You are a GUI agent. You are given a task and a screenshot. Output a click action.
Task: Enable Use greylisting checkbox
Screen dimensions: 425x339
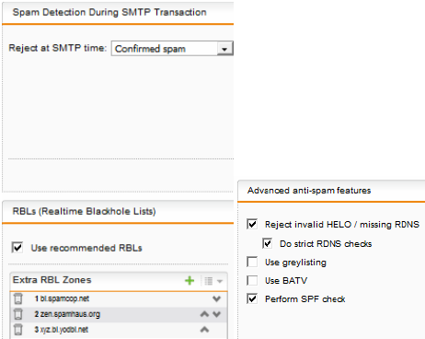point(252,262)
